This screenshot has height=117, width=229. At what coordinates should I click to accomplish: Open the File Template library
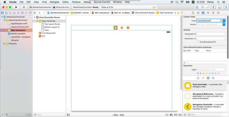(198, 78)
